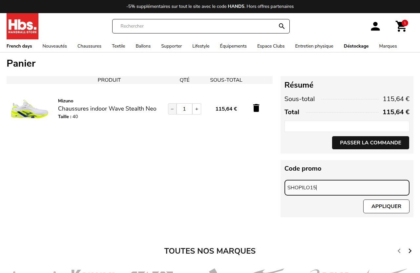The height and width of the screenshot is (273, 420).
Task: Click the PASSER LA COMMANDE button
Action: tap(370, 143)
